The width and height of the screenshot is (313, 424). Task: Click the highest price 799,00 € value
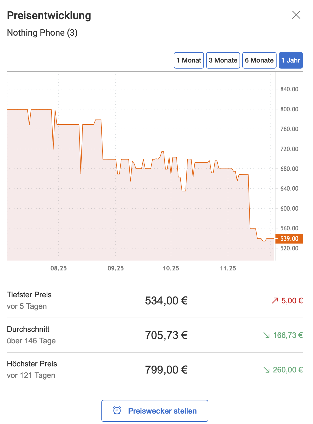(x=166, y=370)
